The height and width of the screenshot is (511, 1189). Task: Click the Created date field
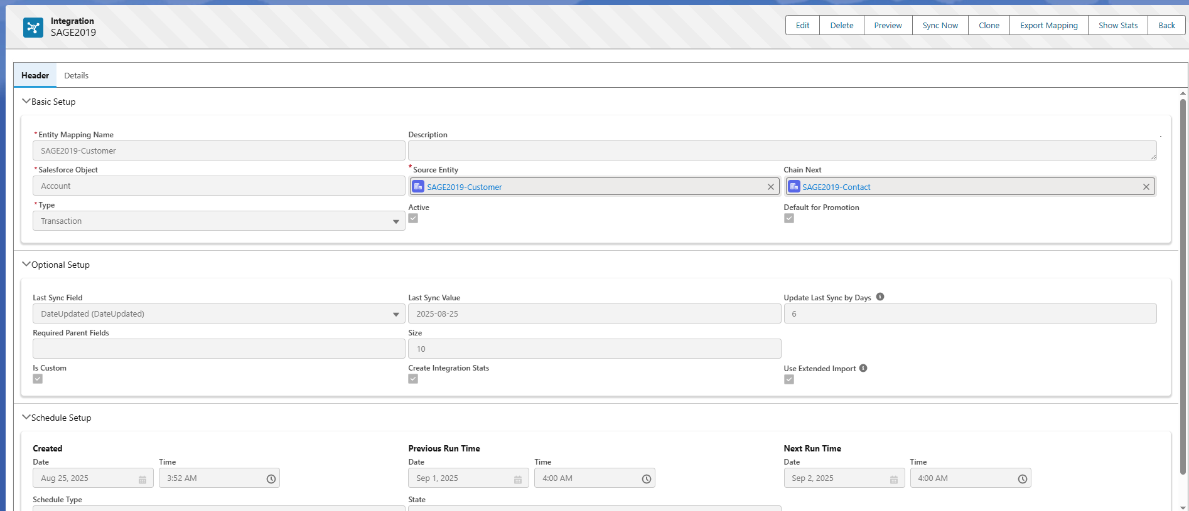point(93,478)
